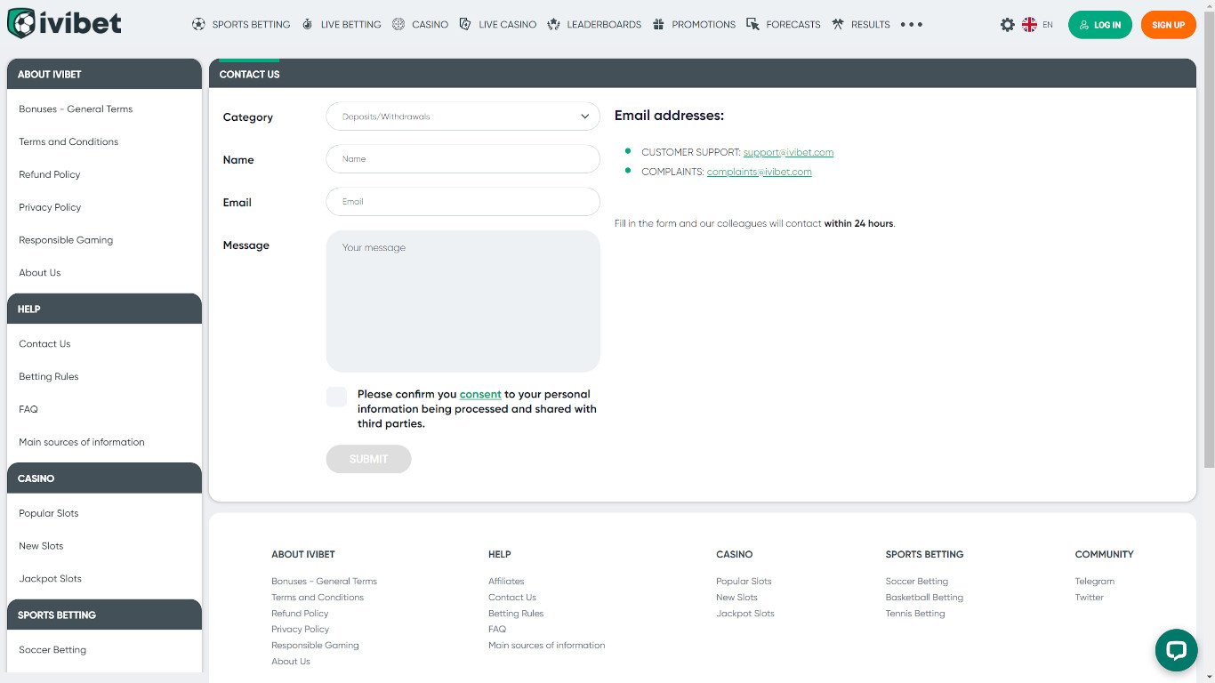
Task: Select Promotions in the navigation bar
Action: click(704, 24)
